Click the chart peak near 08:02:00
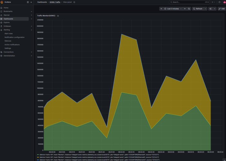 coord(122,34)
